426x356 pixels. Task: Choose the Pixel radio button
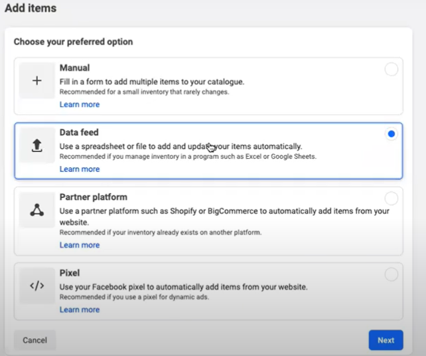tap(391, 274)
